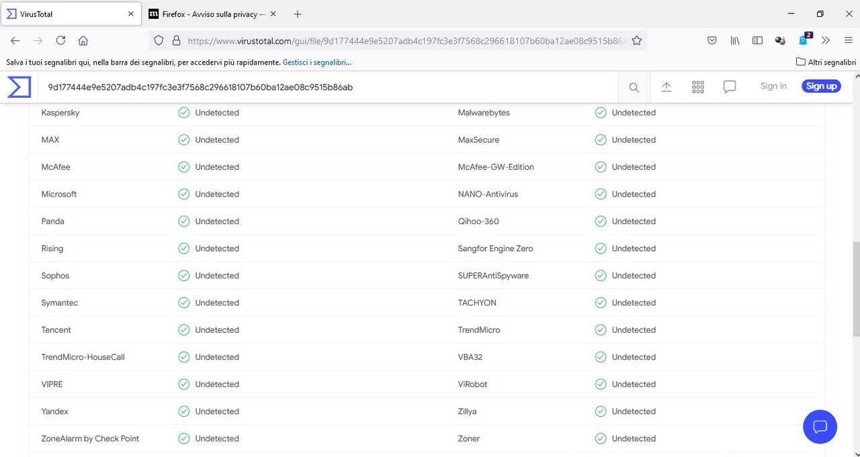Switch to the VirusTotal tab
The image size is (860, 457).
pyautogui.click(x=71, y=13)
